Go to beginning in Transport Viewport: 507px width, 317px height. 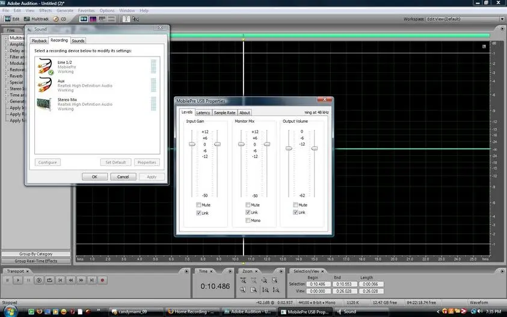tap(60, 280)
